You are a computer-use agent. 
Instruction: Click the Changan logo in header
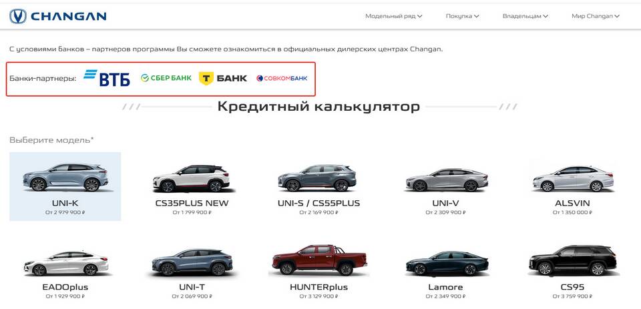coord(57,16)
